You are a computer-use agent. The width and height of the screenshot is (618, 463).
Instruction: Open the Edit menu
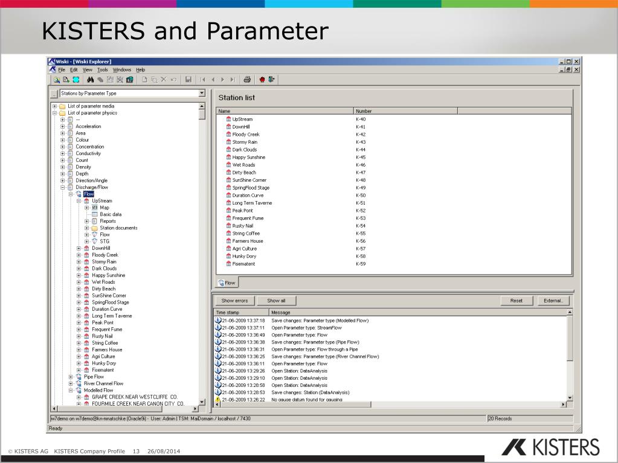[x=74, y=69]
